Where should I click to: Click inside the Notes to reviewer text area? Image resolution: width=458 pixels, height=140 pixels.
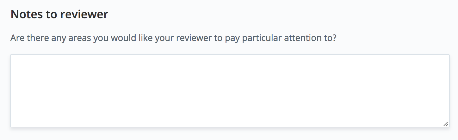(x=230, y=91)
